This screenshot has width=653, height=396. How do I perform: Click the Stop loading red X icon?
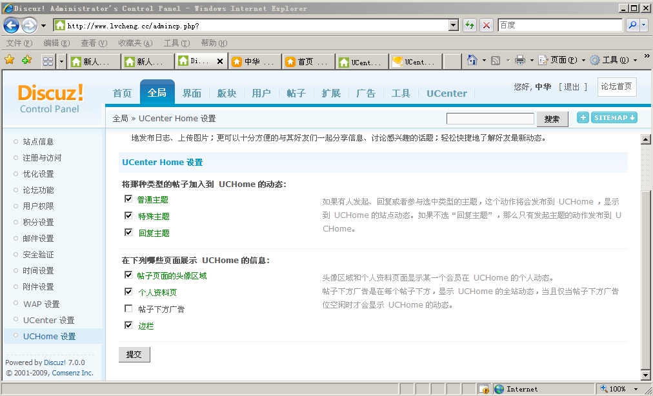coord(486,25)
